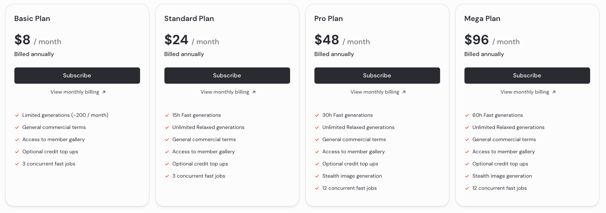Show monthly billing for the Mega Plan

tap(525, 92)
